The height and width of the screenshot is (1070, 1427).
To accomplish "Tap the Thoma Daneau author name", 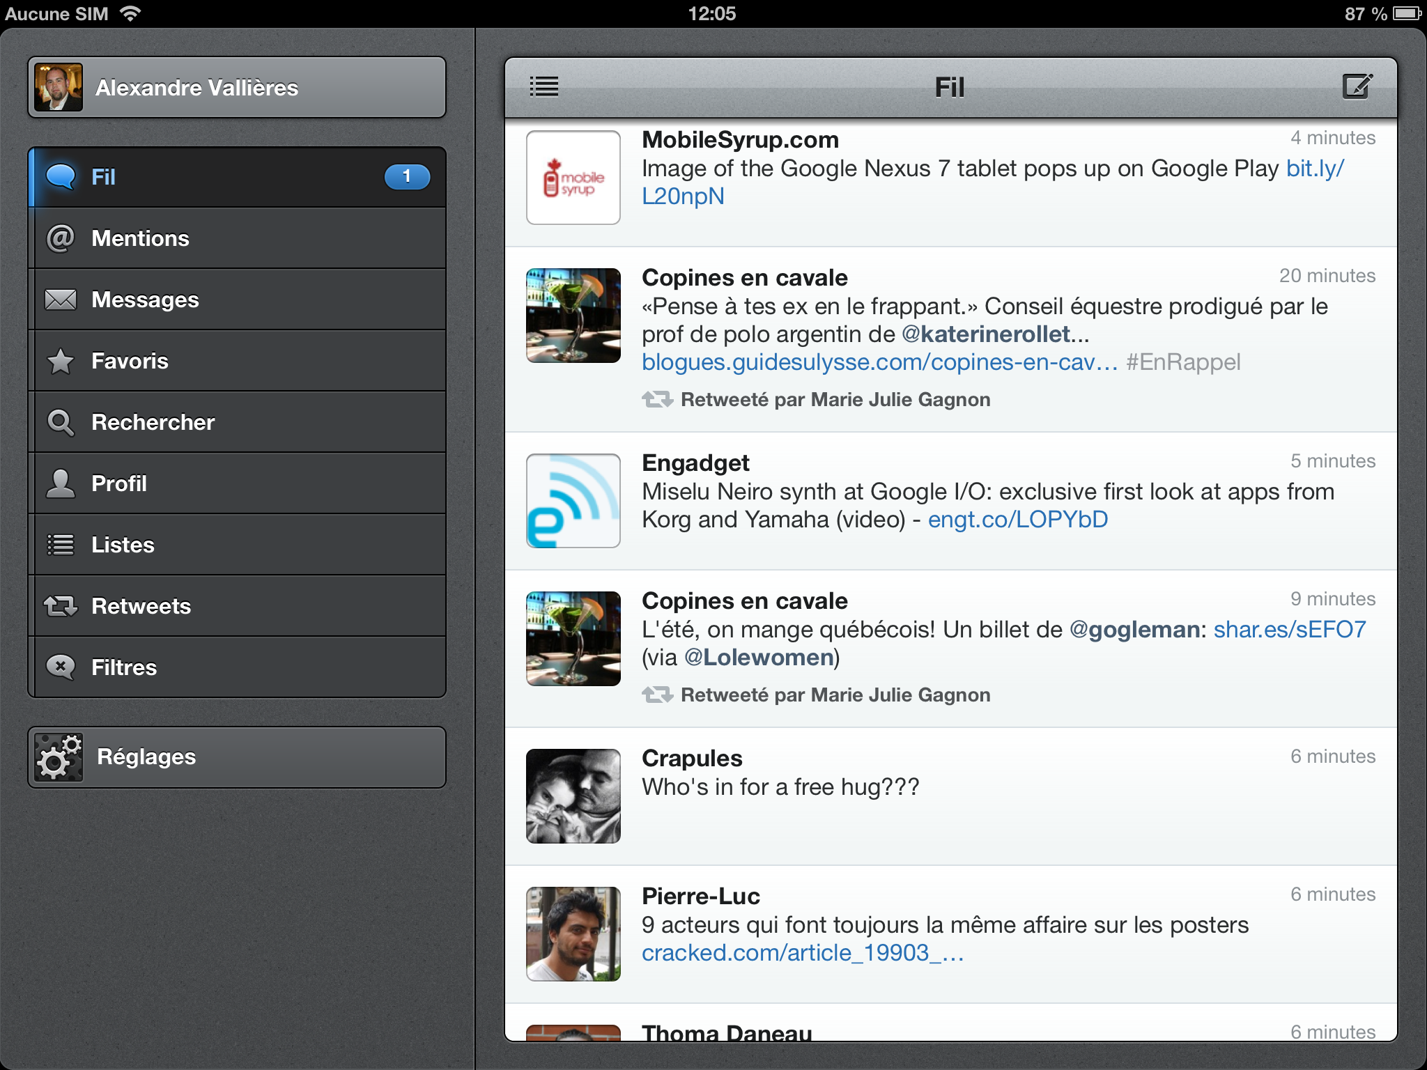I will [727, 1032].
